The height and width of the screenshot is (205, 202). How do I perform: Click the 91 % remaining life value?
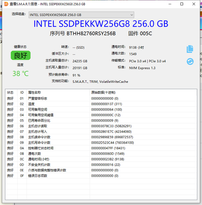point(76,75)
